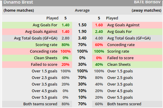Click BATE Avg Goals For 2.40 value
The image size is (163, 108).
point(99,32)
